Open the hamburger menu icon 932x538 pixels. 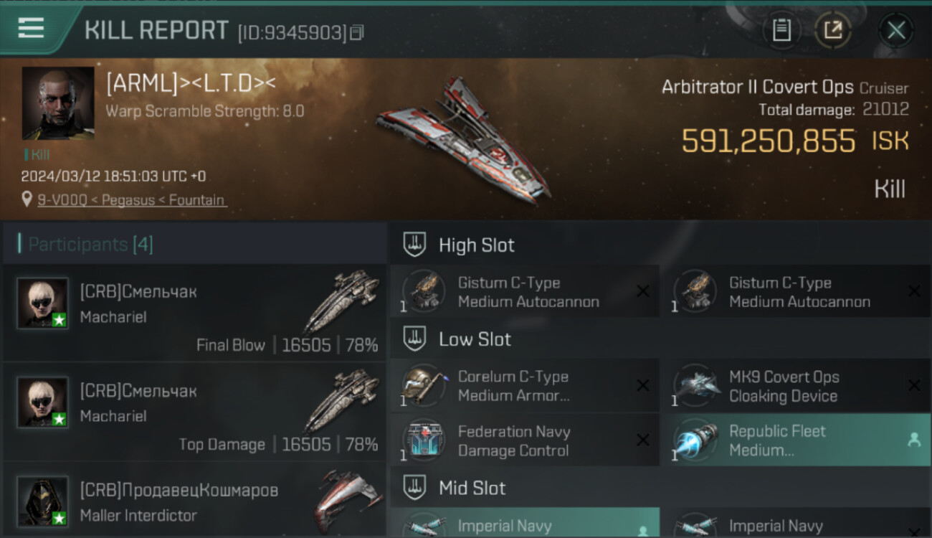(31, 28)
